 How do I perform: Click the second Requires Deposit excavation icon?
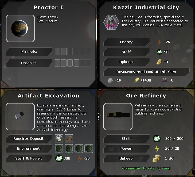[x=69, y=139]
